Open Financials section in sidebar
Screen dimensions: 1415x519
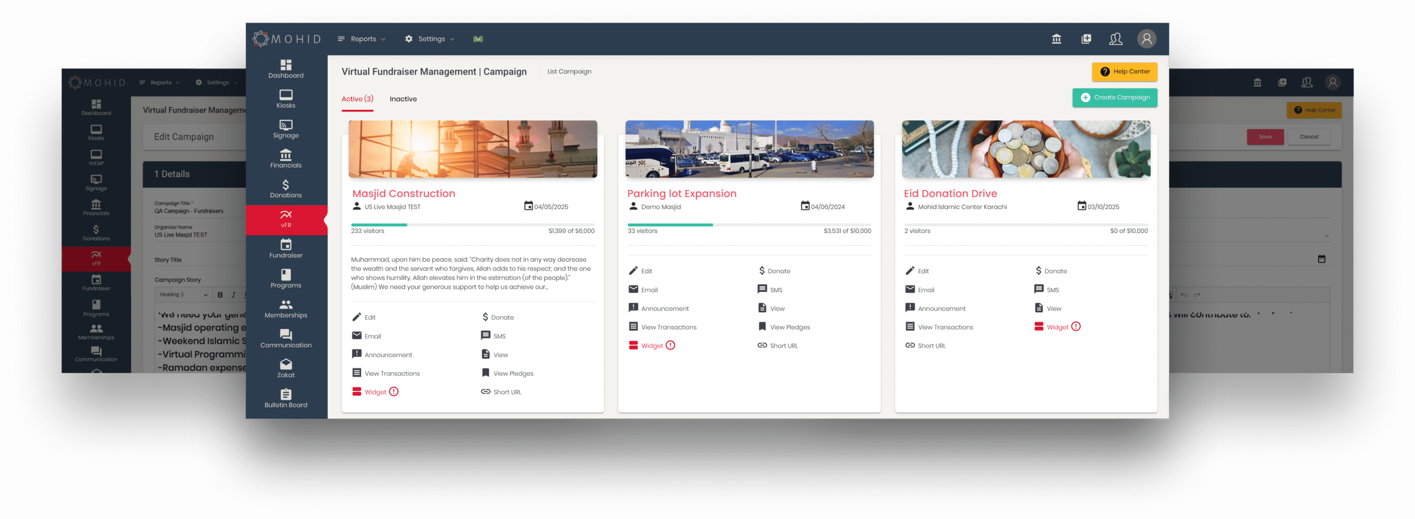coord(286,158)
